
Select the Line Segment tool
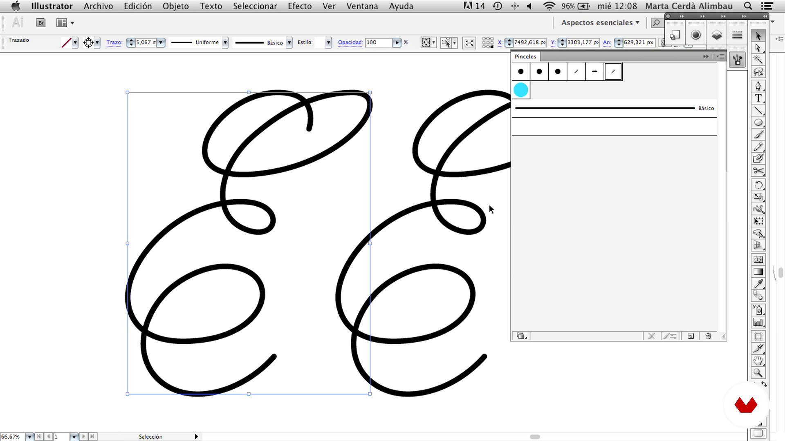coord(758,110)
